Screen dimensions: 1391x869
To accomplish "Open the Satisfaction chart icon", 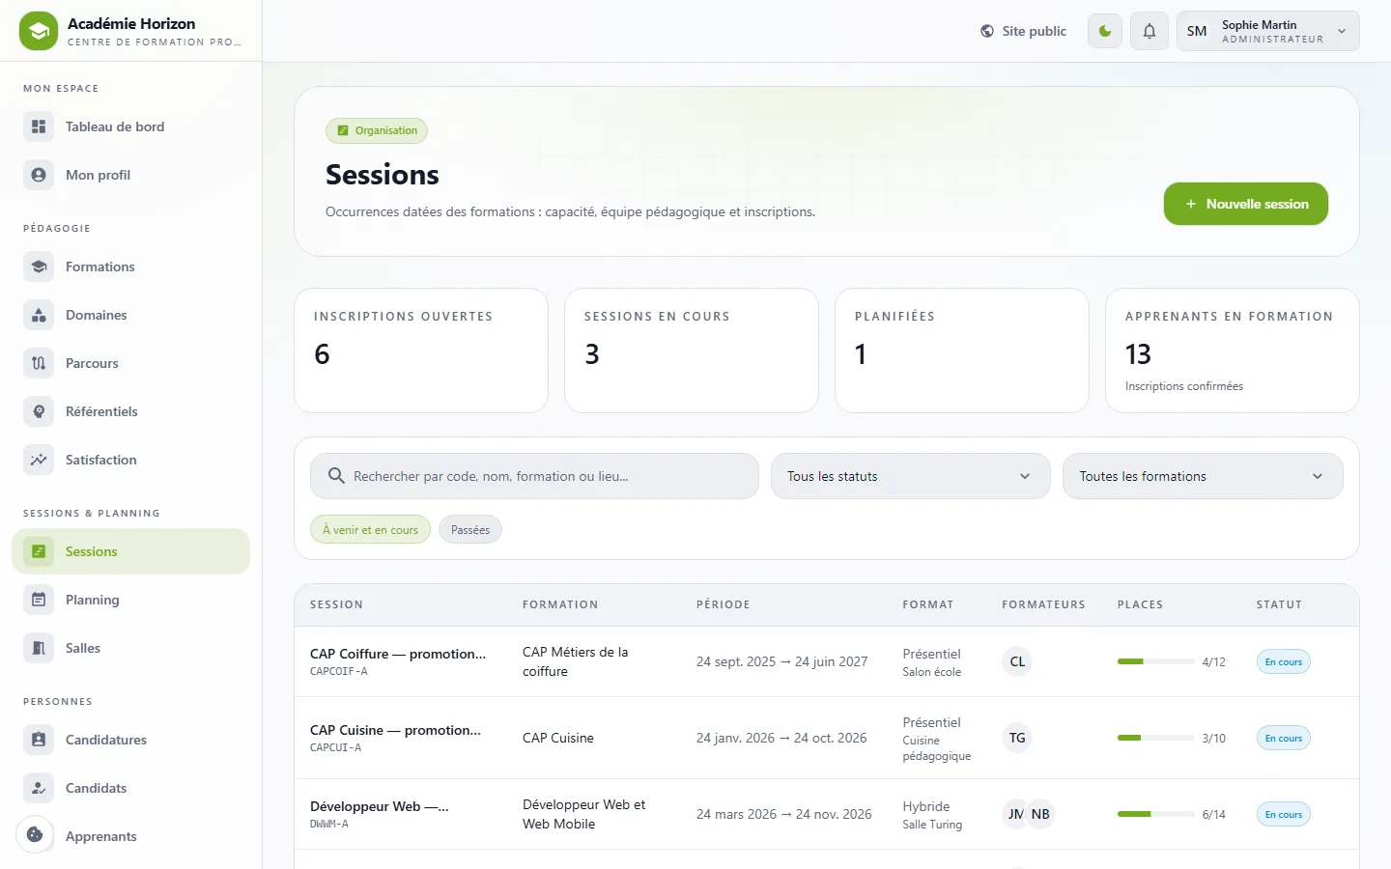I will (39, 460).
